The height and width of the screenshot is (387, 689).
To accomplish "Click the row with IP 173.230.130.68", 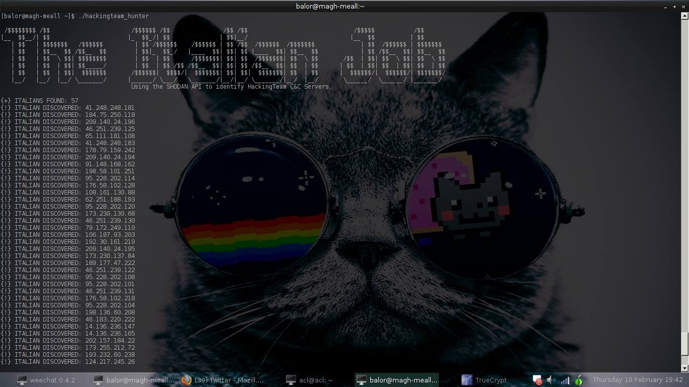I will tap(68, 214).
